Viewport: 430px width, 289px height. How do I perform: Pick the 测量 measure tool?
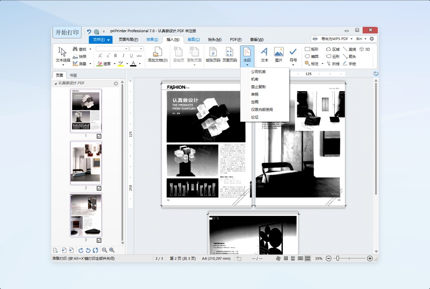pos(79,64)
